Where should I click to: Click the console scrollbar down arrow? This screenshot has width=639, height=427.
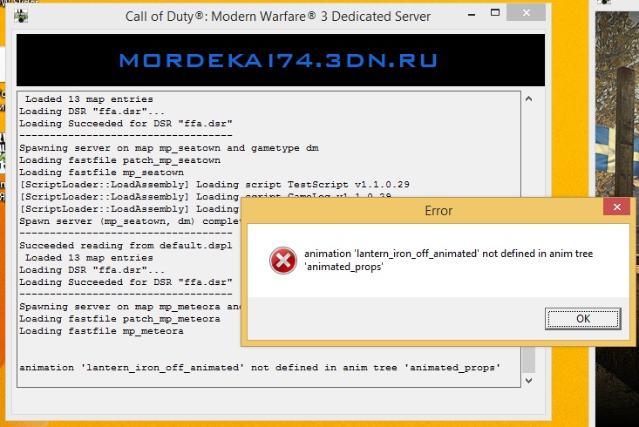click(x=528, y=381)
